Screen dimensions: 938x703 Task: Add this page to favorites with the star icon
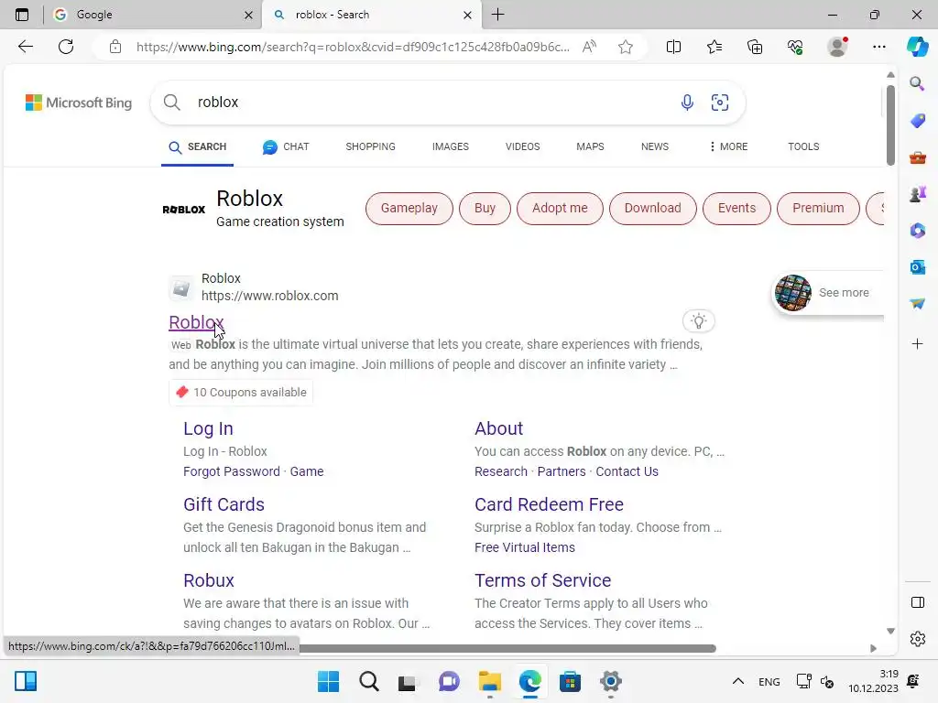coord(626,47)
